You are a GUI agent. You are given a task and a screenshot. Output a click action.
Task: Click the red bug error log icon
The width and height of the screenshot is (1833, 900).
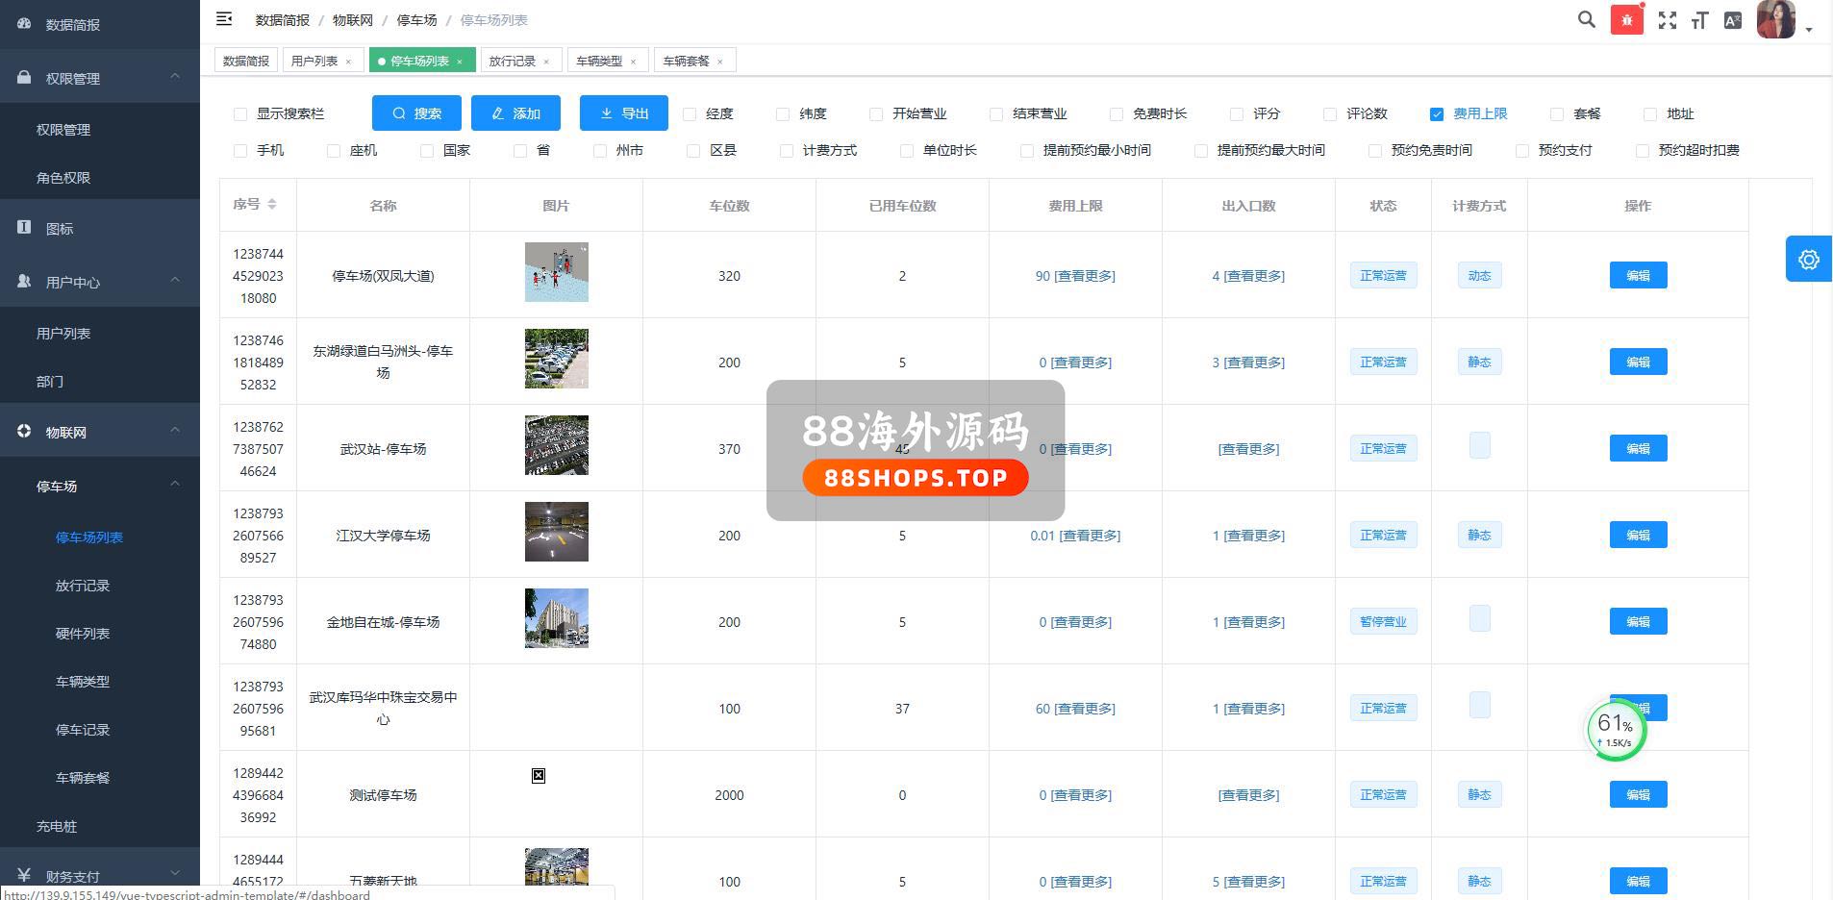click(x=1626, y=20)
